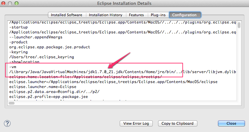Screen dimensions: 249x132
Task: Click the jdk1.7.0_21 libjvm.dylib path line
Action: pyautogui.click(x=122, y=72)
